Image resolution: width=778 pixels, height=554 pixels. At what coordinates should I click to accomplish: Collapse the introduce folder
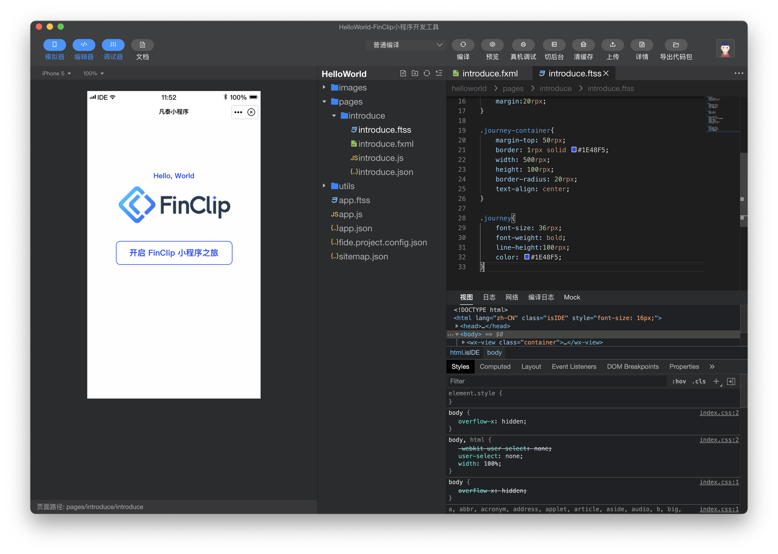point(334,116)
